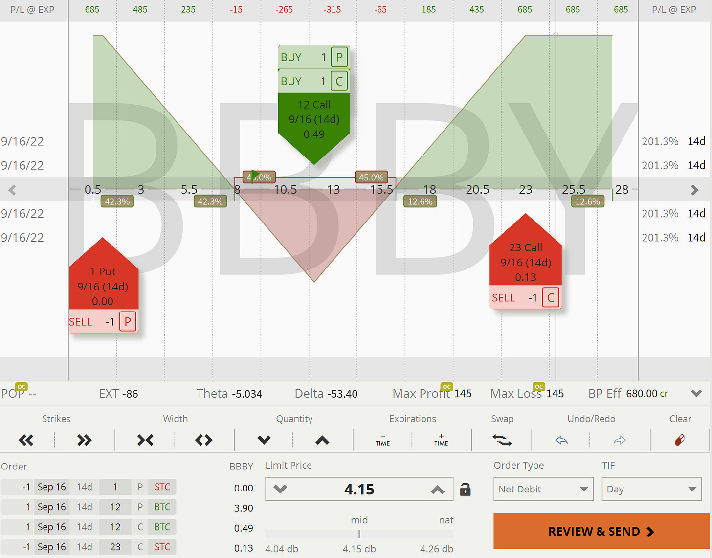Select the red 1 Put marker

103,279
